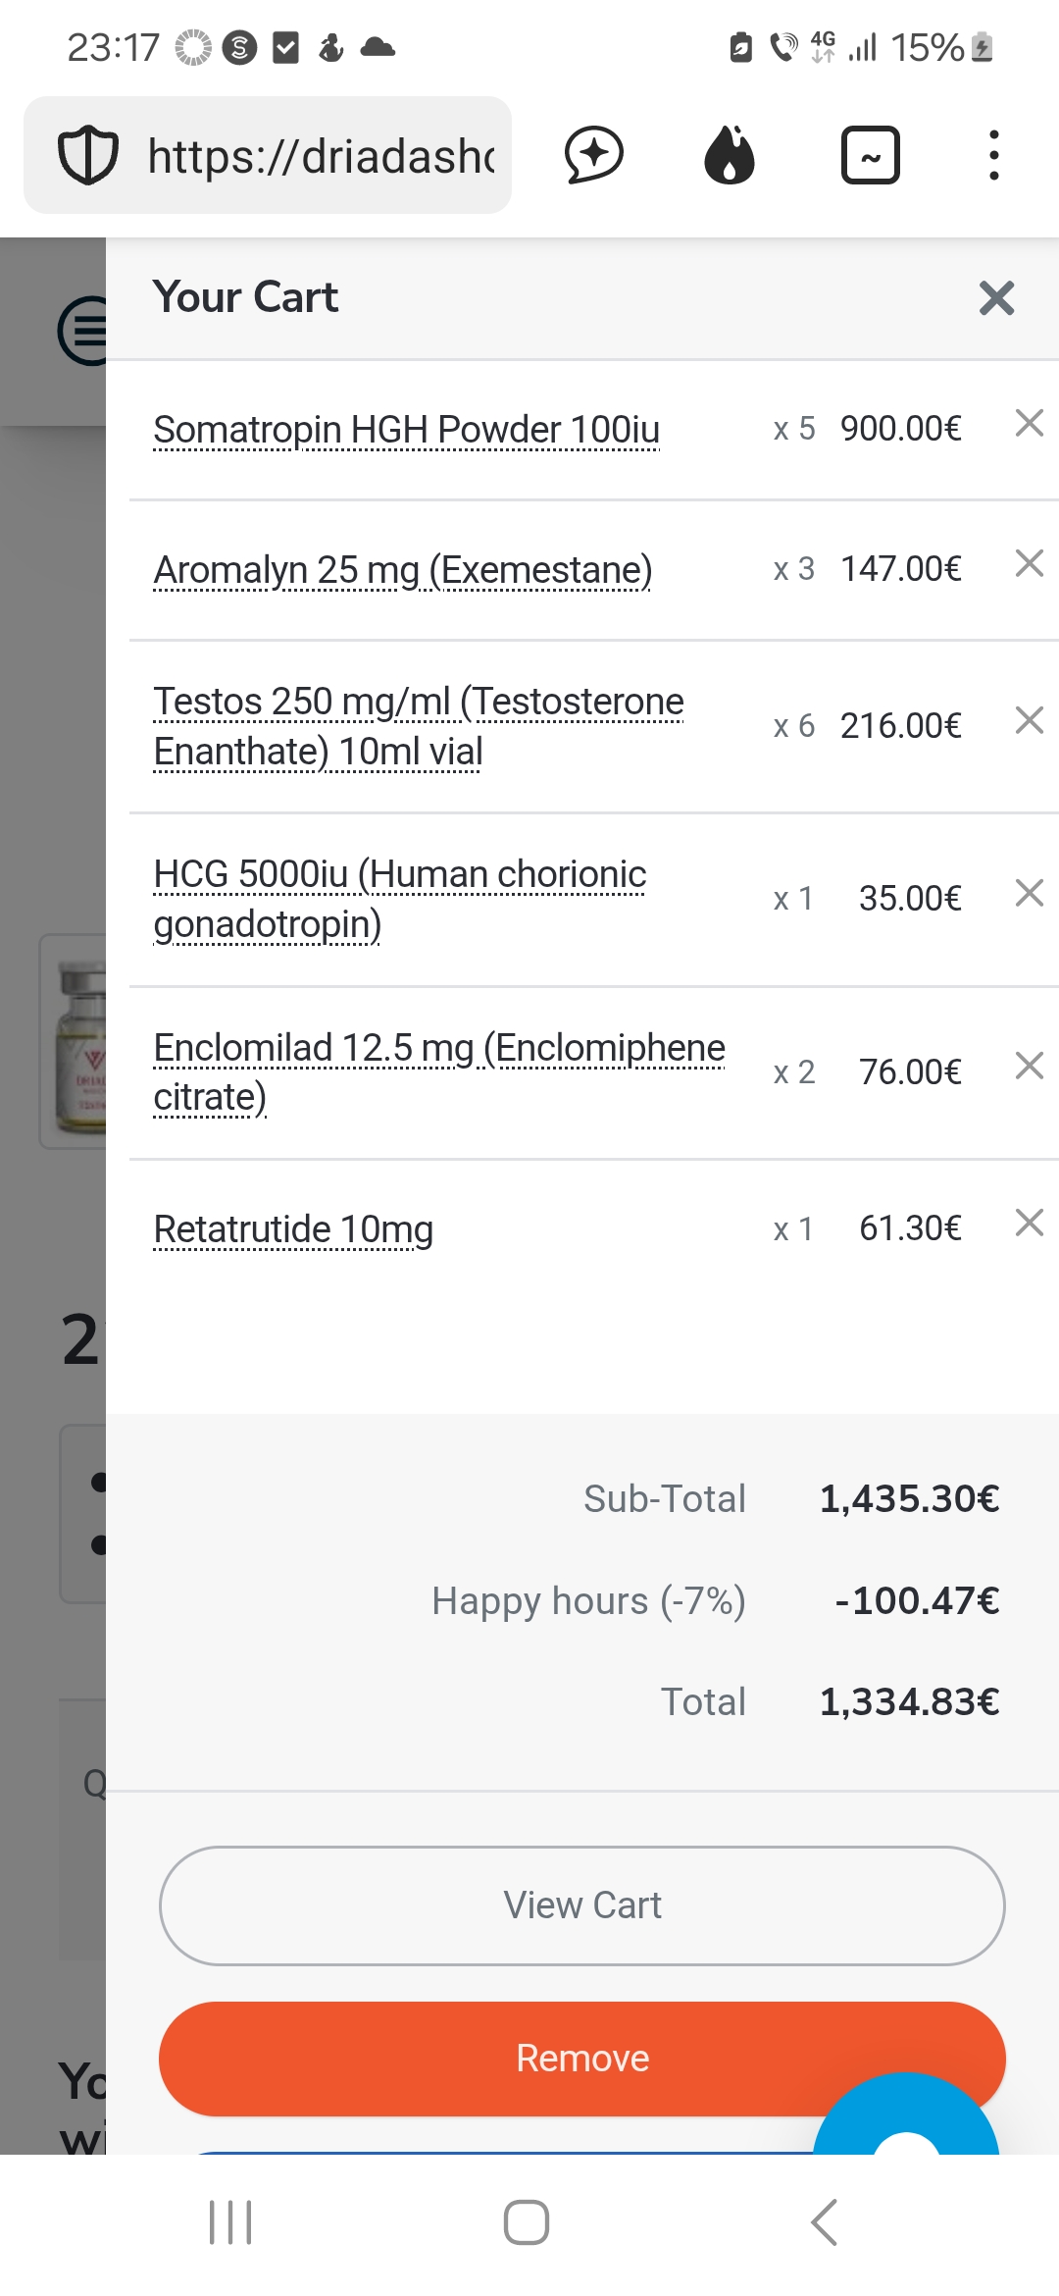Tap Android recent apps navigation button
1059x2296 pixels.
tap(230, 2222)
